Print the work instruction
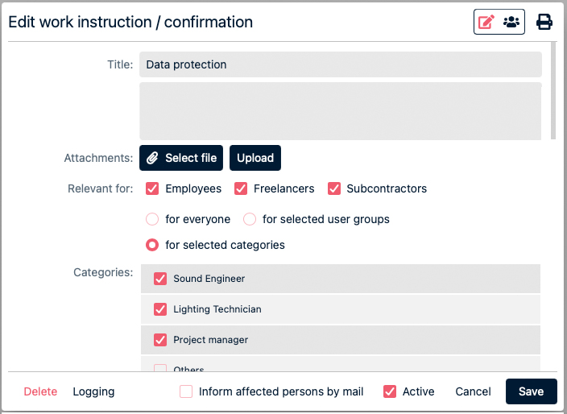567x414 pixels. pos(544,22)
